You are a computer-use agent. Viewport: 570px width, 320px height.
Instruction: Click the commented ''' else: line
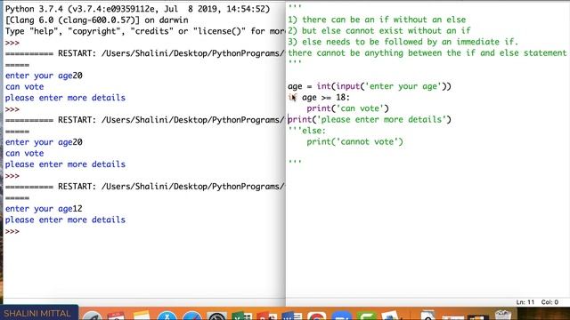(306, 131)
